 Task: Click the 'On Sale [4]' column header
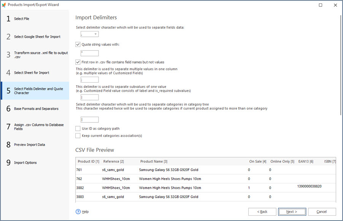[x=258, y=161]
